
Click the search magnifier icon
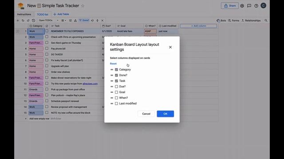coord(266,21)
